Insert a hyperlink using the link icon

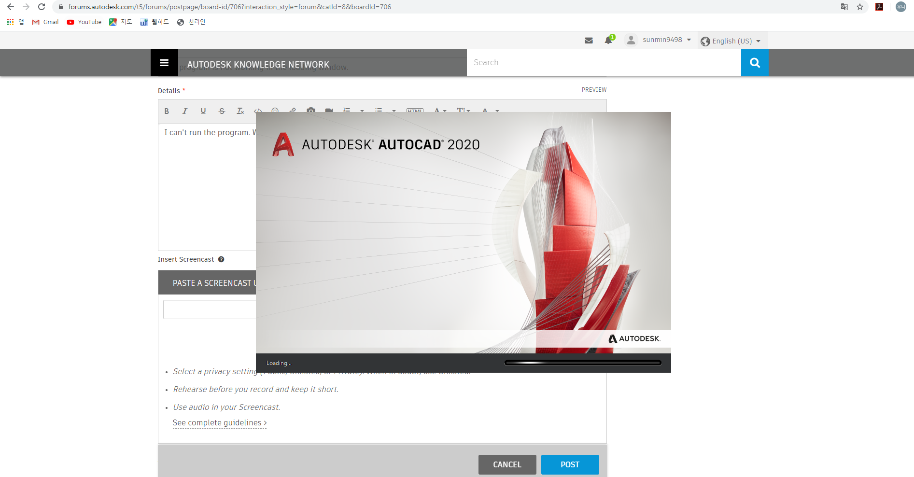[x=293, y=111]
